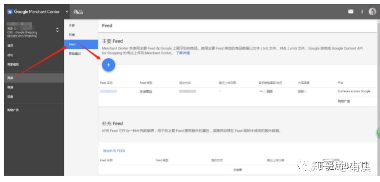Viewport: 380px width, 182px height.
Task: Click the Google Merchant Center logo
Action: 34,11
